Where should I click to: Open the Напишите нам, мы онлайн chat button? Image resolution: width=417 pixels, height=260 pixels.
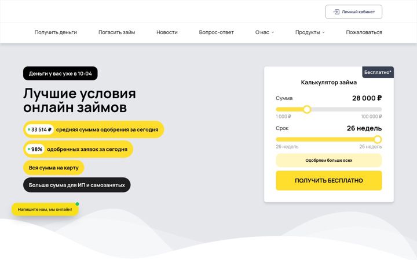45,209
